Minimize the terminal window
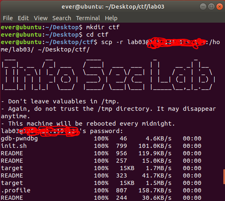This screenshot has height=201, width=225. pyautogui.click(x=203, y=7)
